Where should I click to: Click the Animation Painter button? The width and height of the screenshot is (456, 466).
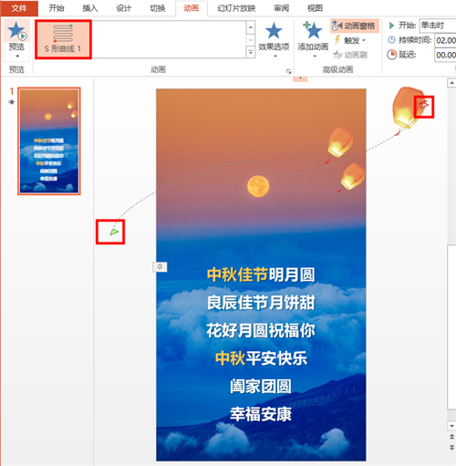pyautogui.click(x=350, y=55)
